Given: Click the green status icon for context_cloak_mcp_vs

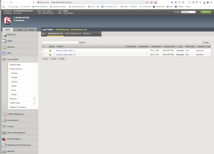Looking at the screenshot, I should tap(50, 51).
